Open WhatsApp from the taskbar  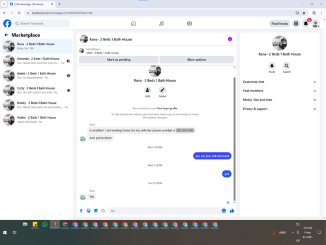pos(45,224)
